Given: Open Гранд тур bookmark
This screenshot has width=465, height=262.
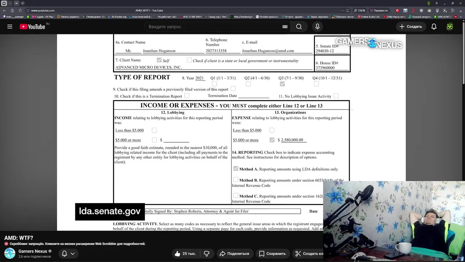Looking at the screenshot, I should [216, 17].
